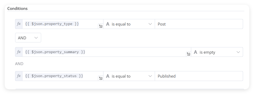Click the value field containing 'Post'
Screen dimensions: 254x94
(199, 24)
